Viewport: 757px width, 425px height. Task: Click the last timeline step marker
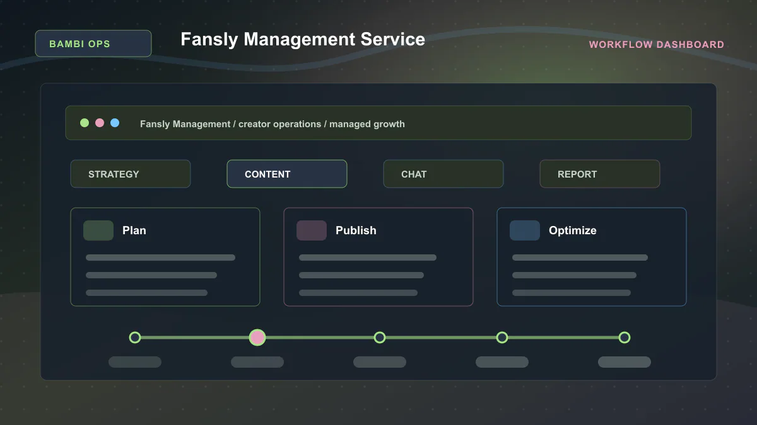click(625, 337)
